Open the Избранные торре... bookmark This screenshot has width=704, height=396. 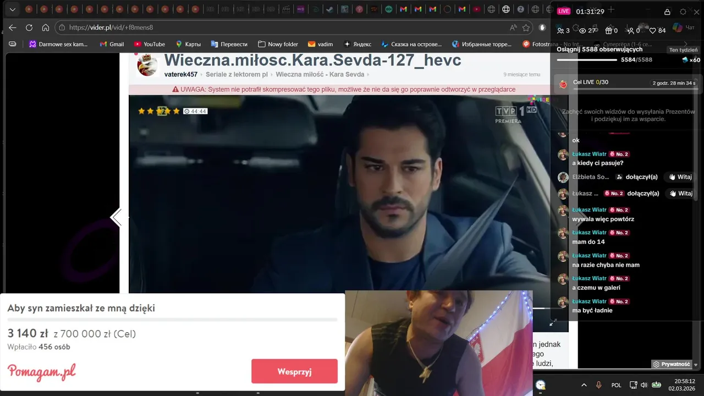482,44
